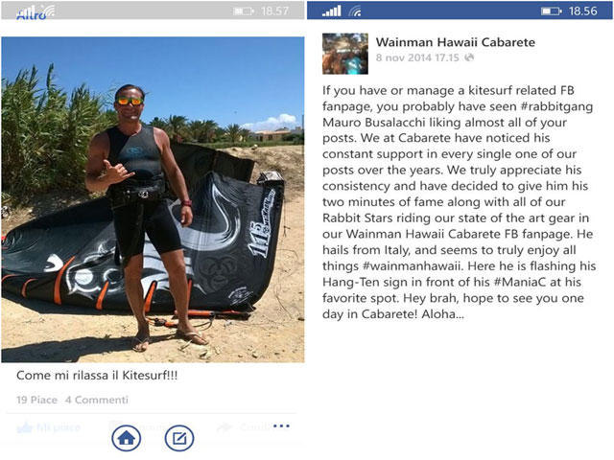614x460 pixels.
Task: Tap the signal bars in the right status bar
Action: tap(332, 11)
